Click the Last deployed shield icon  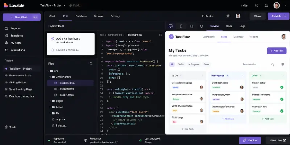pos(140,140)
